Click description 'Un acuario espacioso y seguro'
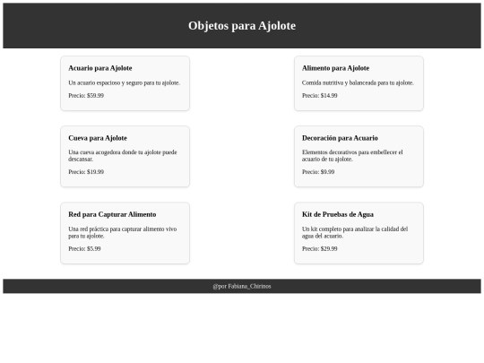The width and height of the screenshot is (484, 363). [124, 82]
